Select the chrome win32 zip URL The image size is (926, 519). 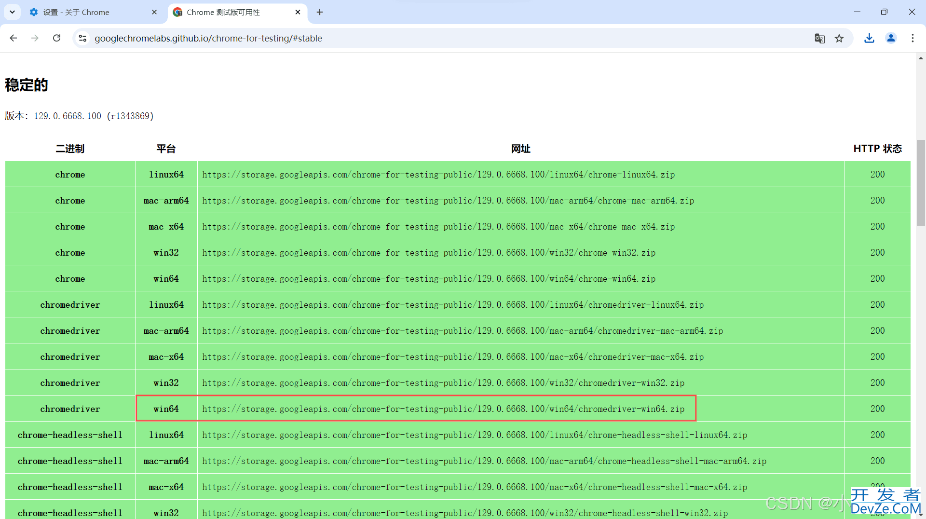tap(429, 253)
